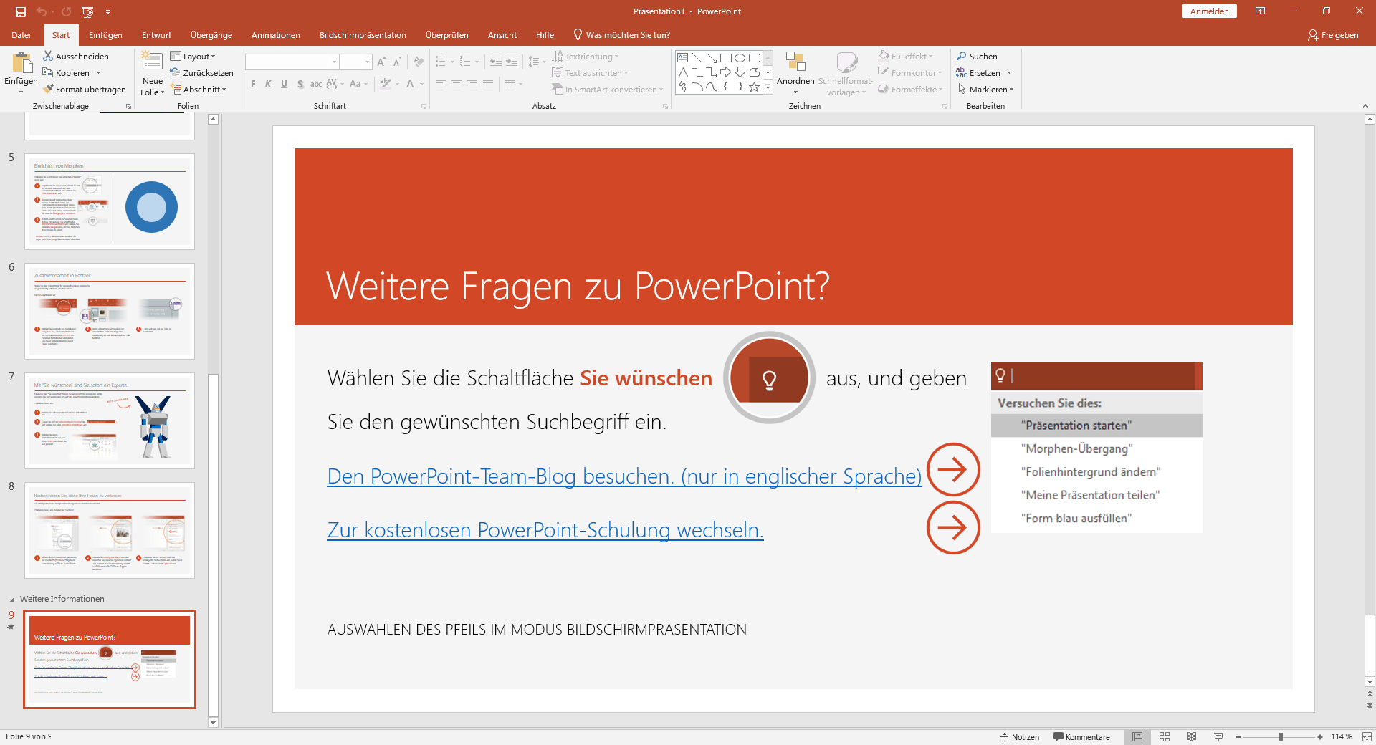Start slideshow from status bar icon
1376x745 pixels.
[x=1218, y=736]
